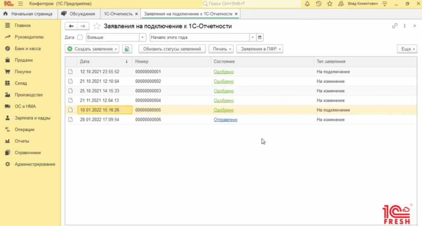The height and width of the screenshot is (226, 422).
Task: Open the Еще menu
Action: click(407, 49)
